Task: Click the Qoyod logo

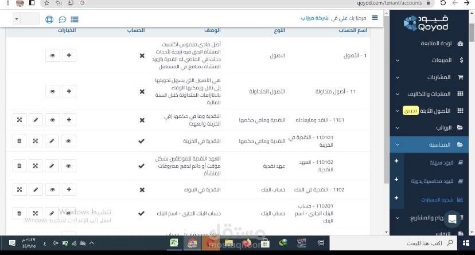Action: coord(426,23)
